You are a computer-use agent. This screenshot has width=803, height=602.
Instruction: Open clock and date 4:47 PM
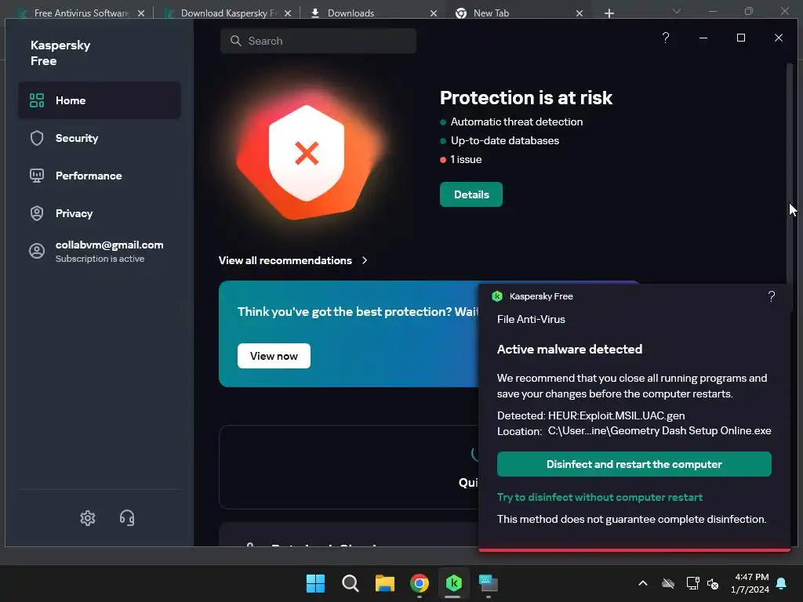pos(750,583)
